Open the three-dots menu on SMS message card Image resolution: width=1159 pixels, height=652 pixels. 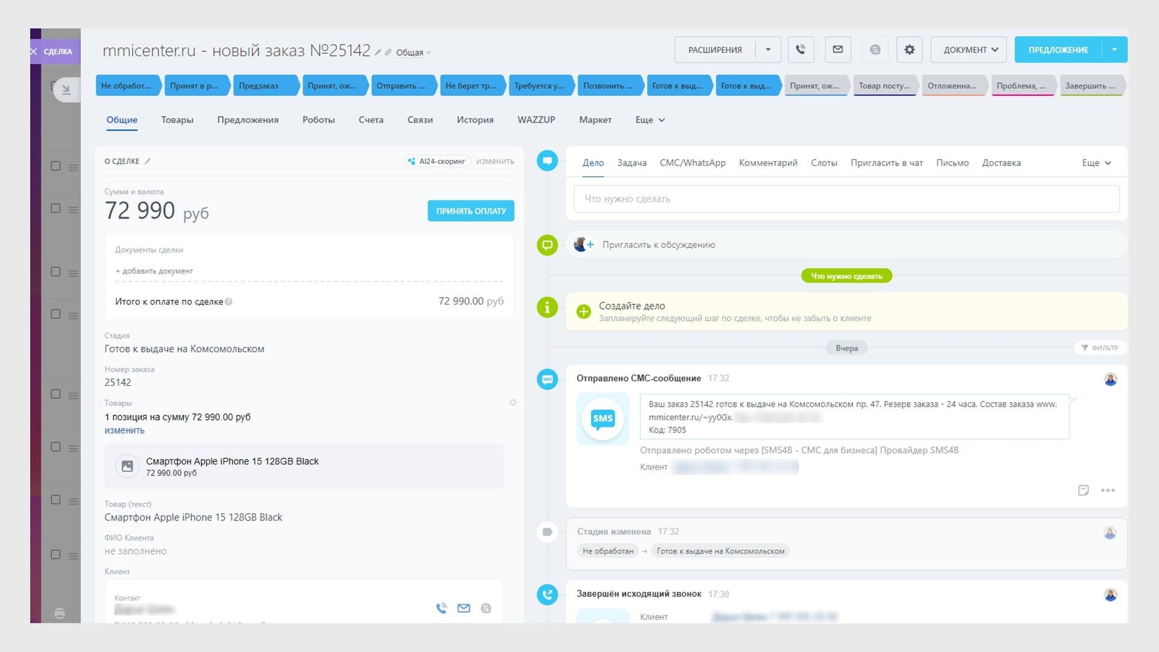(x=1108, y=490)
